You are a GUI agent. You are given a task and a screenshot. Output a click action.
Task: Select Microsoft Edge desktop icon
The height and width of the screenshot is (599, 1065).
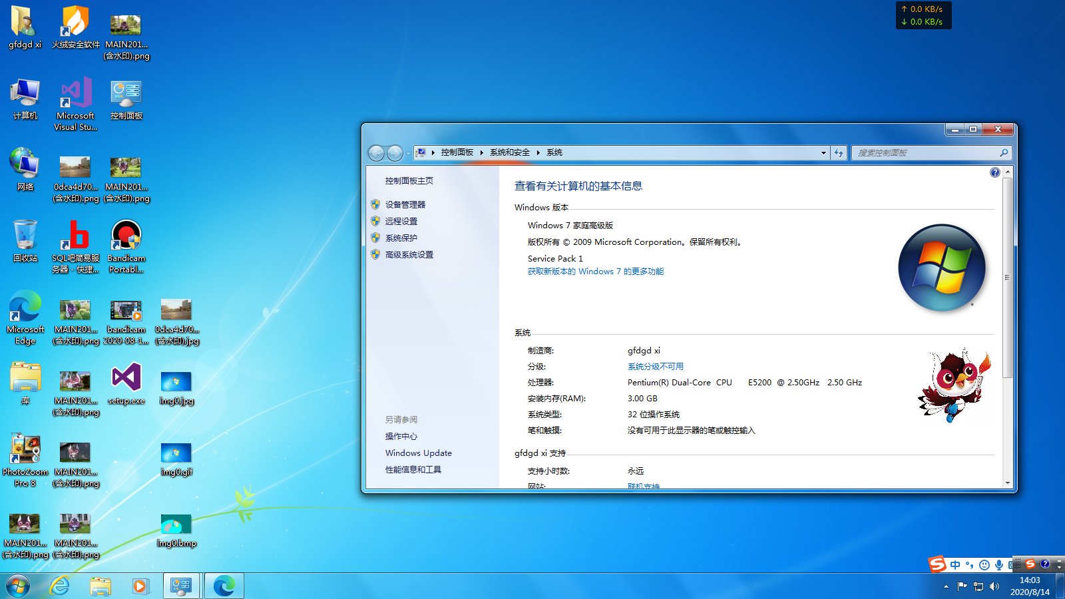coord(25,317)
